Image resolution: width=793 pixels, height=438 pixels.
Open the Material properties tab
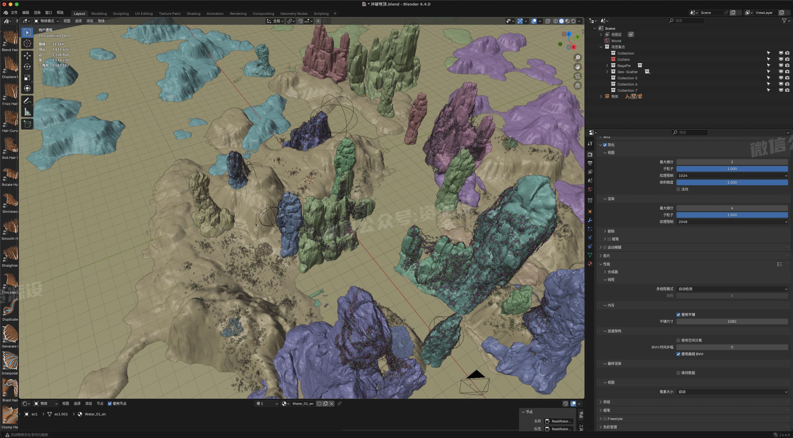pos(590,264)
